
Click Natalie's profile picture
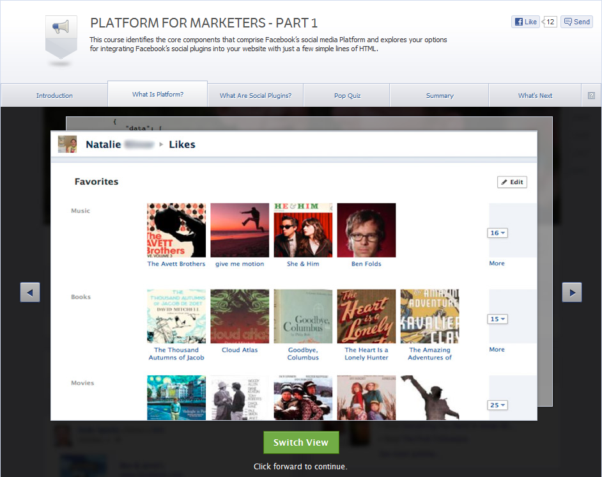(x=67, y=144)
